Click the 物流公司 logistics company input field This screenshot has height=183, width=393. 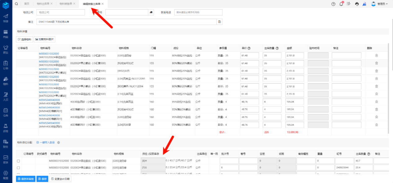[x=60, y=12]
